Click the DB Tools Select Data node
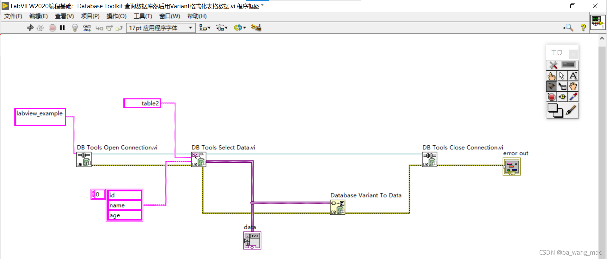The width and height of the screenshot is (607, 259). 199,160
